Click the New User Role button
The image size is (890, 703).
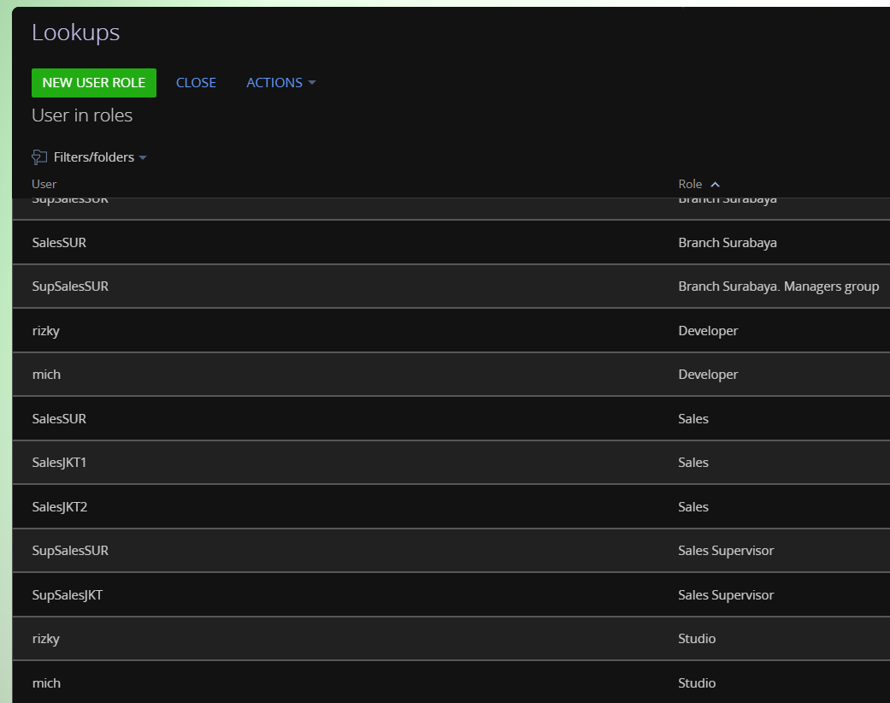tap(94, 83)
